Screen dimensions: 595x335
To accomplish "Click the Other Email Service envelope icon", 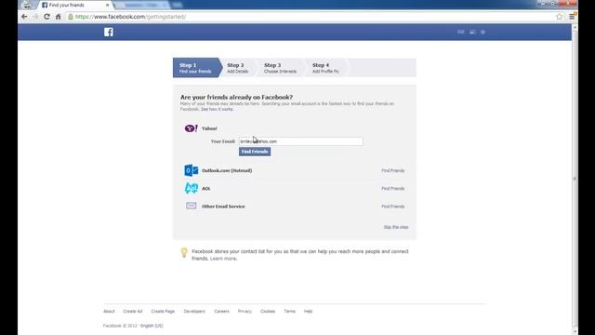I will tap(192, 206).
